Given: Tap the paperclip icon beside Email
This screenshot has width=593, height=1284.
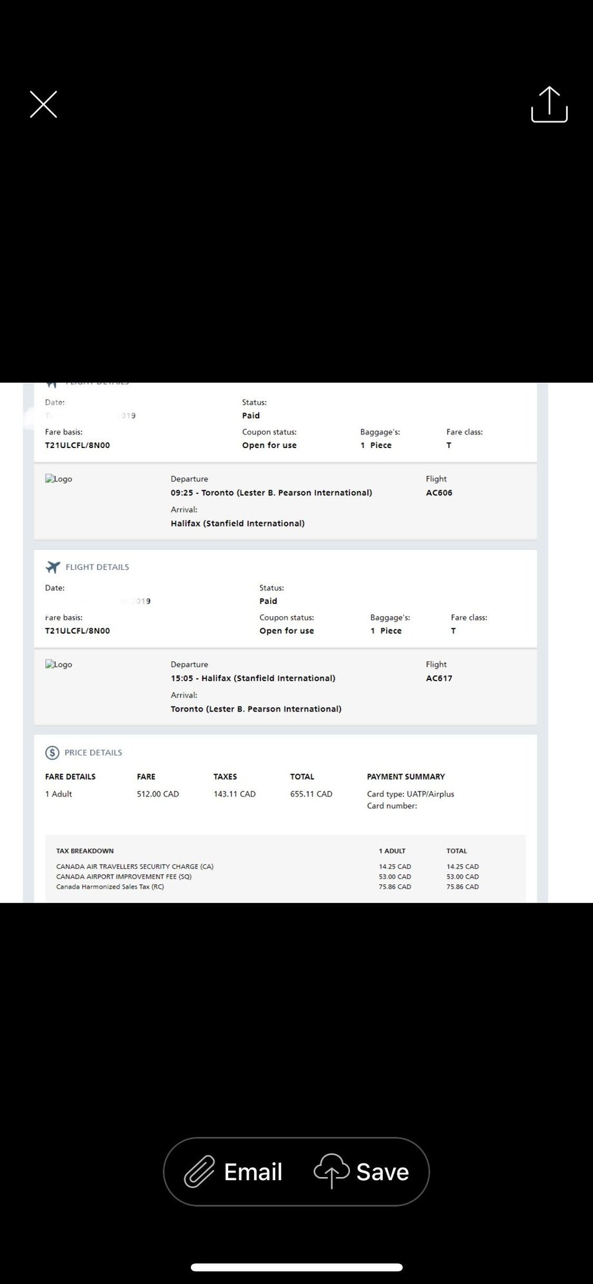Looking at the screenshot, I should pos(199,1171).
